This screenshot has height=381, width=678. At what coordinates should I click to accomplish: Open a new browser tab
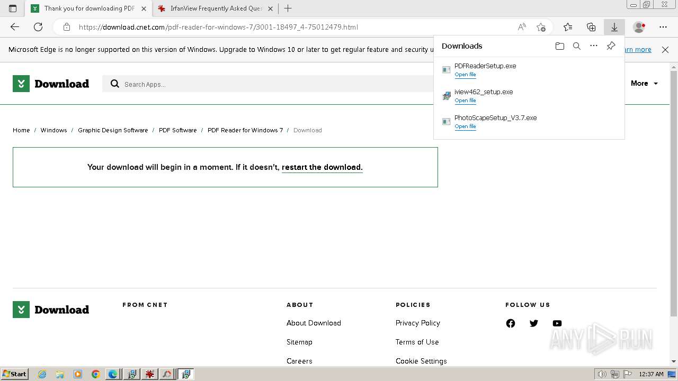(288, 8)
